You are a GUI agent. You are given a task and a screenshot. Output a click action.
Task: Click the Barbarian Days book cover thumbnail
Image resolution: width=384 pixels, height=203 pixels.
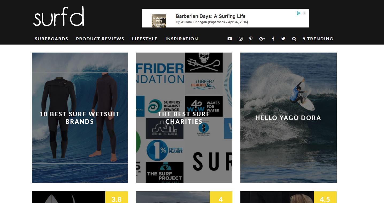[x=159, y=21]
